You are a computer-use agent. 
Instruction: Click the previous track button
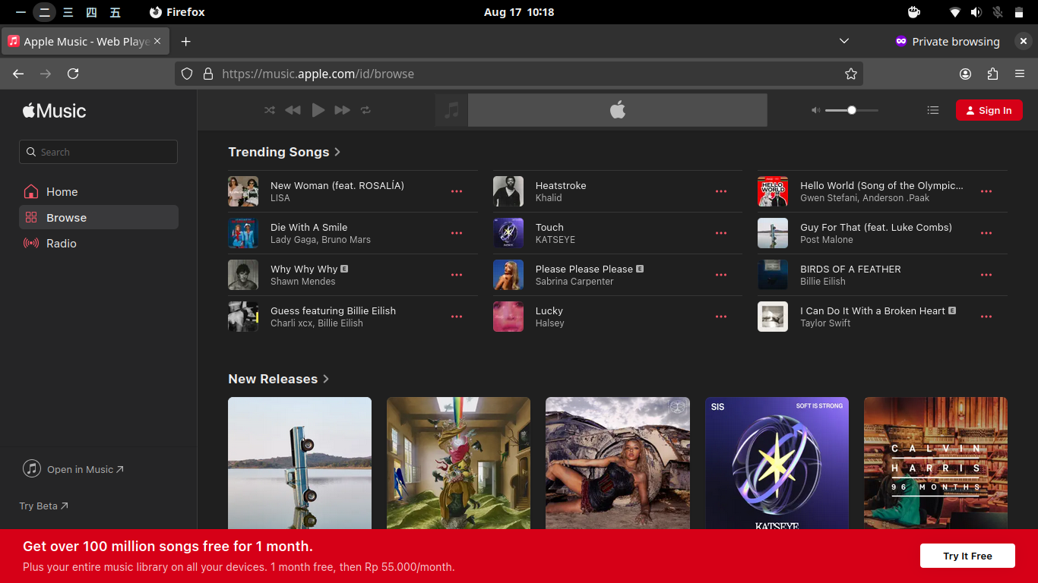[293, 110]
